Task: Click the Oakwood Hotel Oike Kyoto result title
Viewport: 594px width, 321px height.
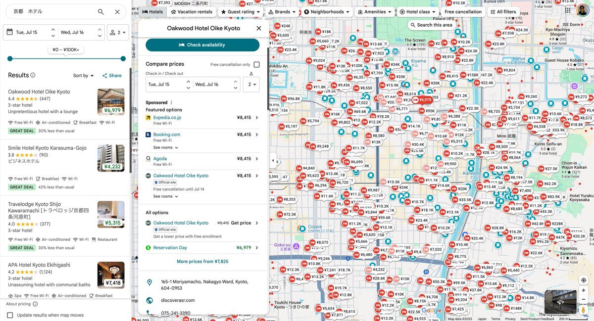Action: pyautogui.click(x=39, y=92)
